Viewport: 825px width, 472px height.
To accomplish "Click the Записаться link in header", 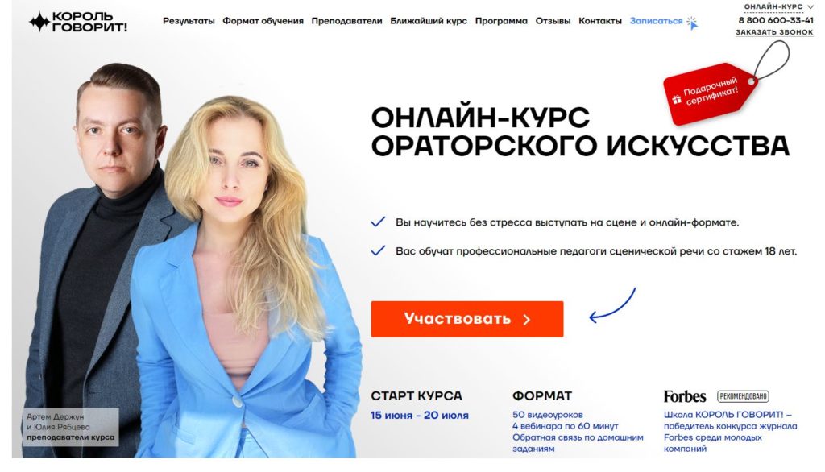I will pos(656,21).
